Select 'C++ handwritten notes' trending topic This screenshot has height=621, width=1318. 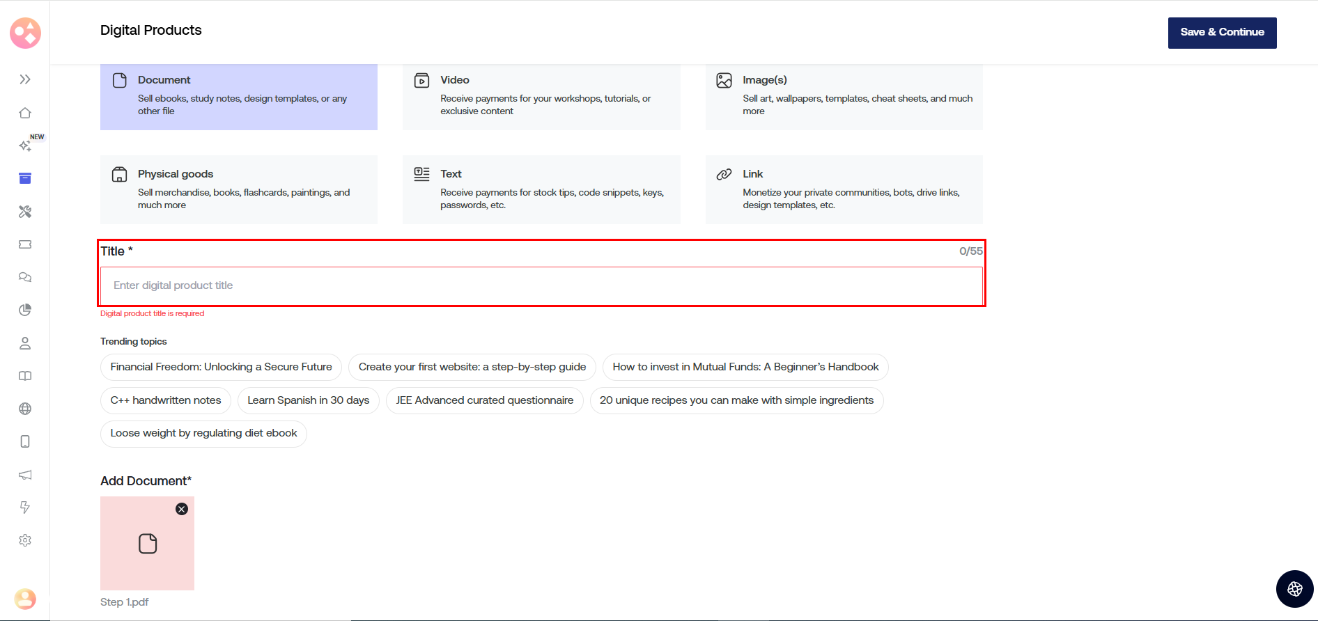pyautogui.click(x=166, y=400)
